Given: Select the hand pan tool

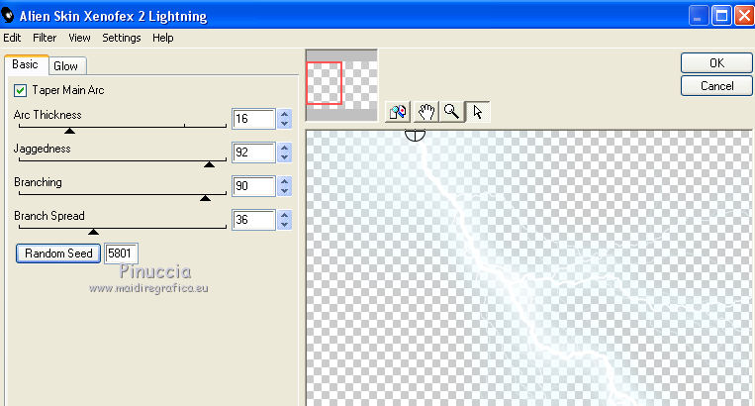Looking at the screenshot, I should click(x=426, y=112).
